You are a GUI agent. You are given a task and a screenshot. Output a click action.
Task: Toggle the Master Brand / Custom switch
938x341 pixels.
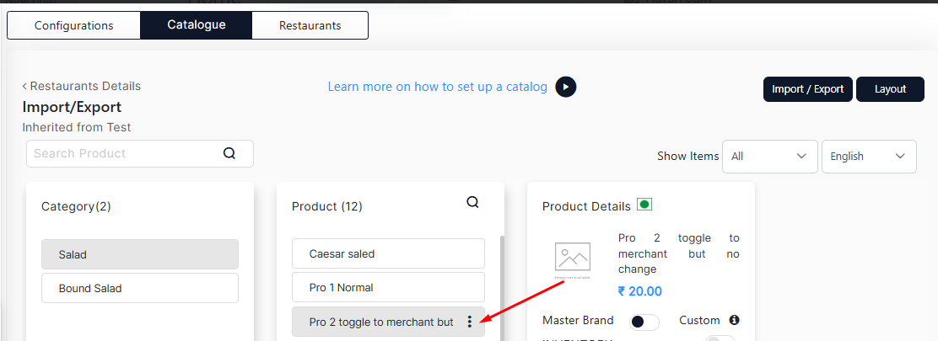click(644, 322)
